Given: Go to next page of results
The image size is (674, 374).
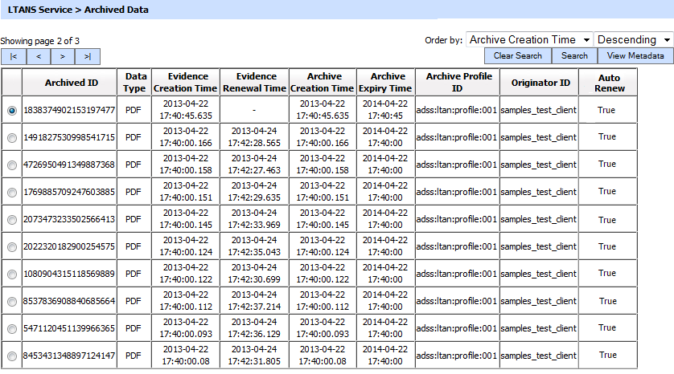Looking at the screenshot, I should (62, 56).
